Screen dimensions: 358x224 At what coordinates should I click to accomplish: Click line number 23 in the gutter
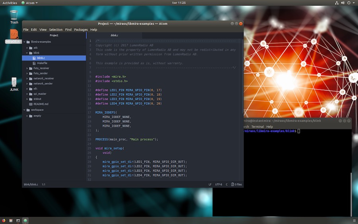point(89,139)
